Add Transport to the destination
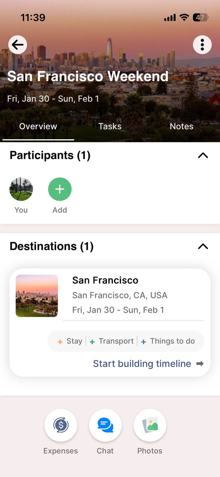The image size is (220, 477). pos(112,341)
